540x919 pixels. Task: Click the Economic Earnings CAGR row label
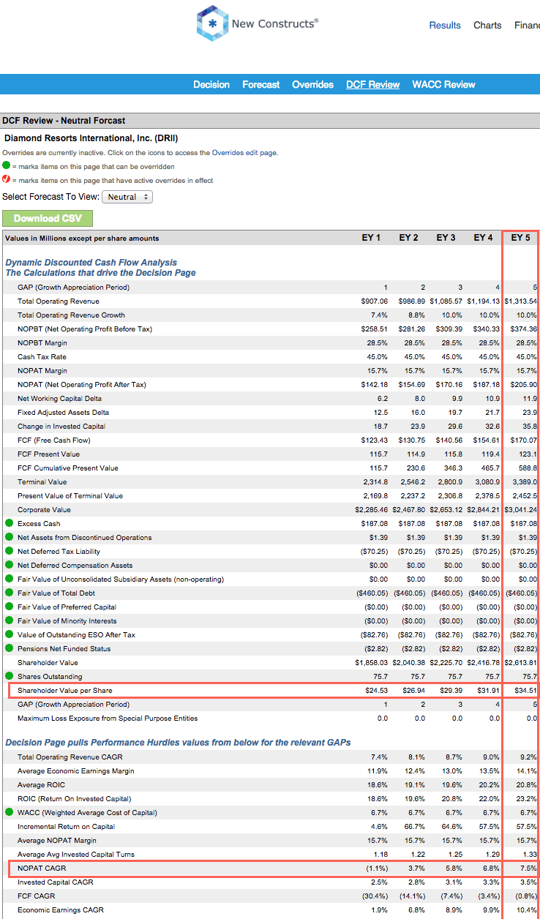(61, 909)
